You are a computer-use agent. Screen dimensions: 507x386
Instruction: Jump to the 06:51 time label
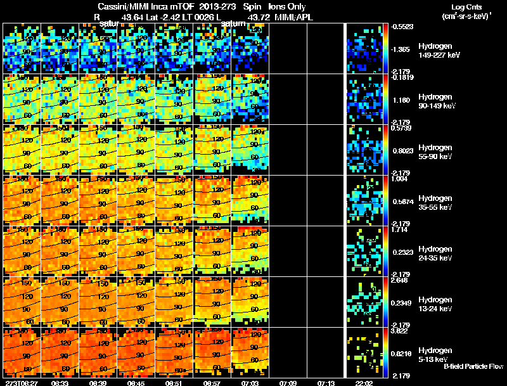click(x=174, y=382)
